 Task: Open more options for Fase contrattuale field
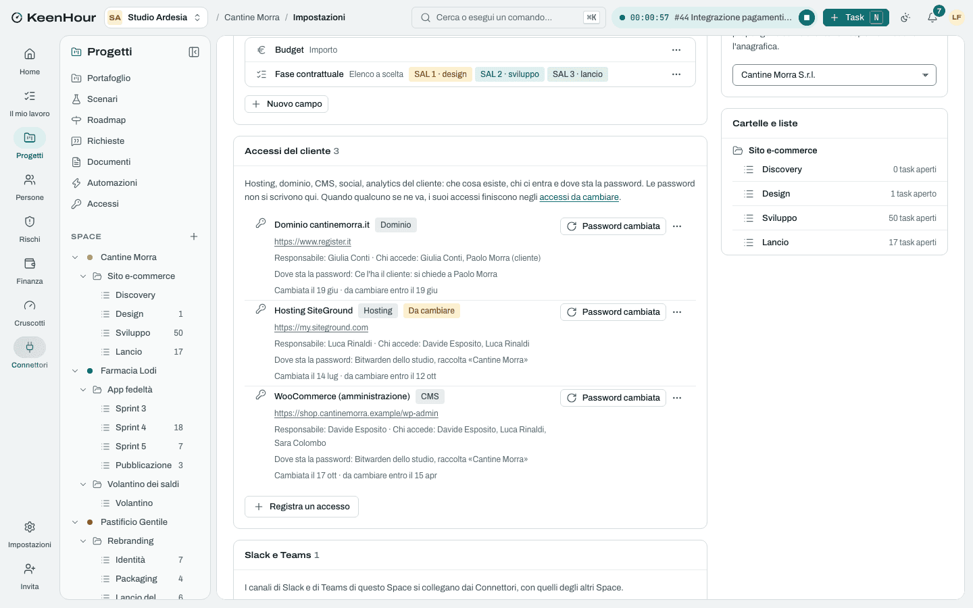pos(676,74)
